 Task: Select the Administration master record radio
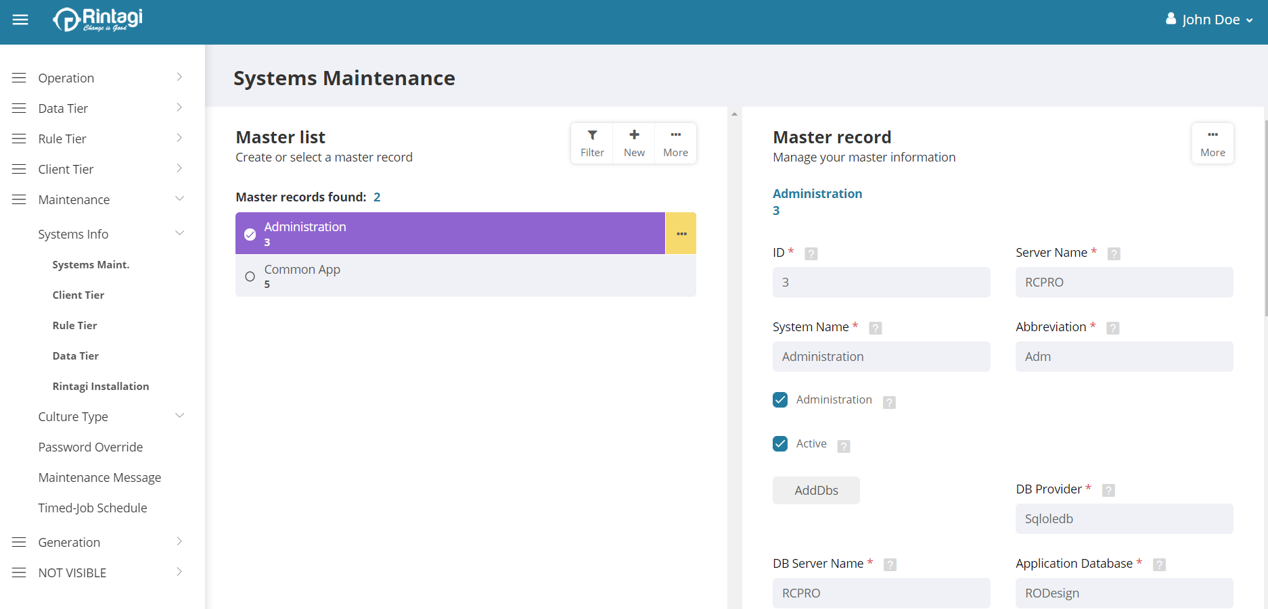tap(250, 235)
